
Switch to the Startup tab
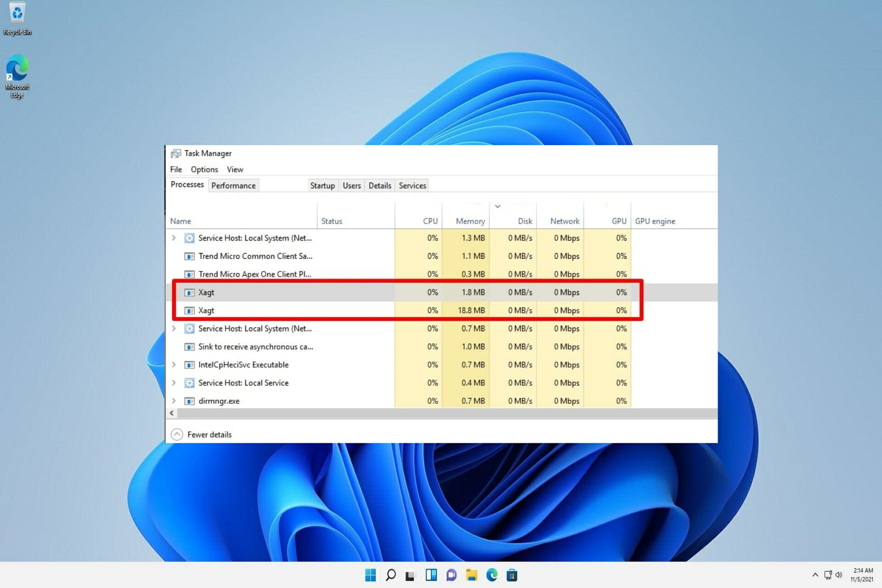(x=322, y=186)
